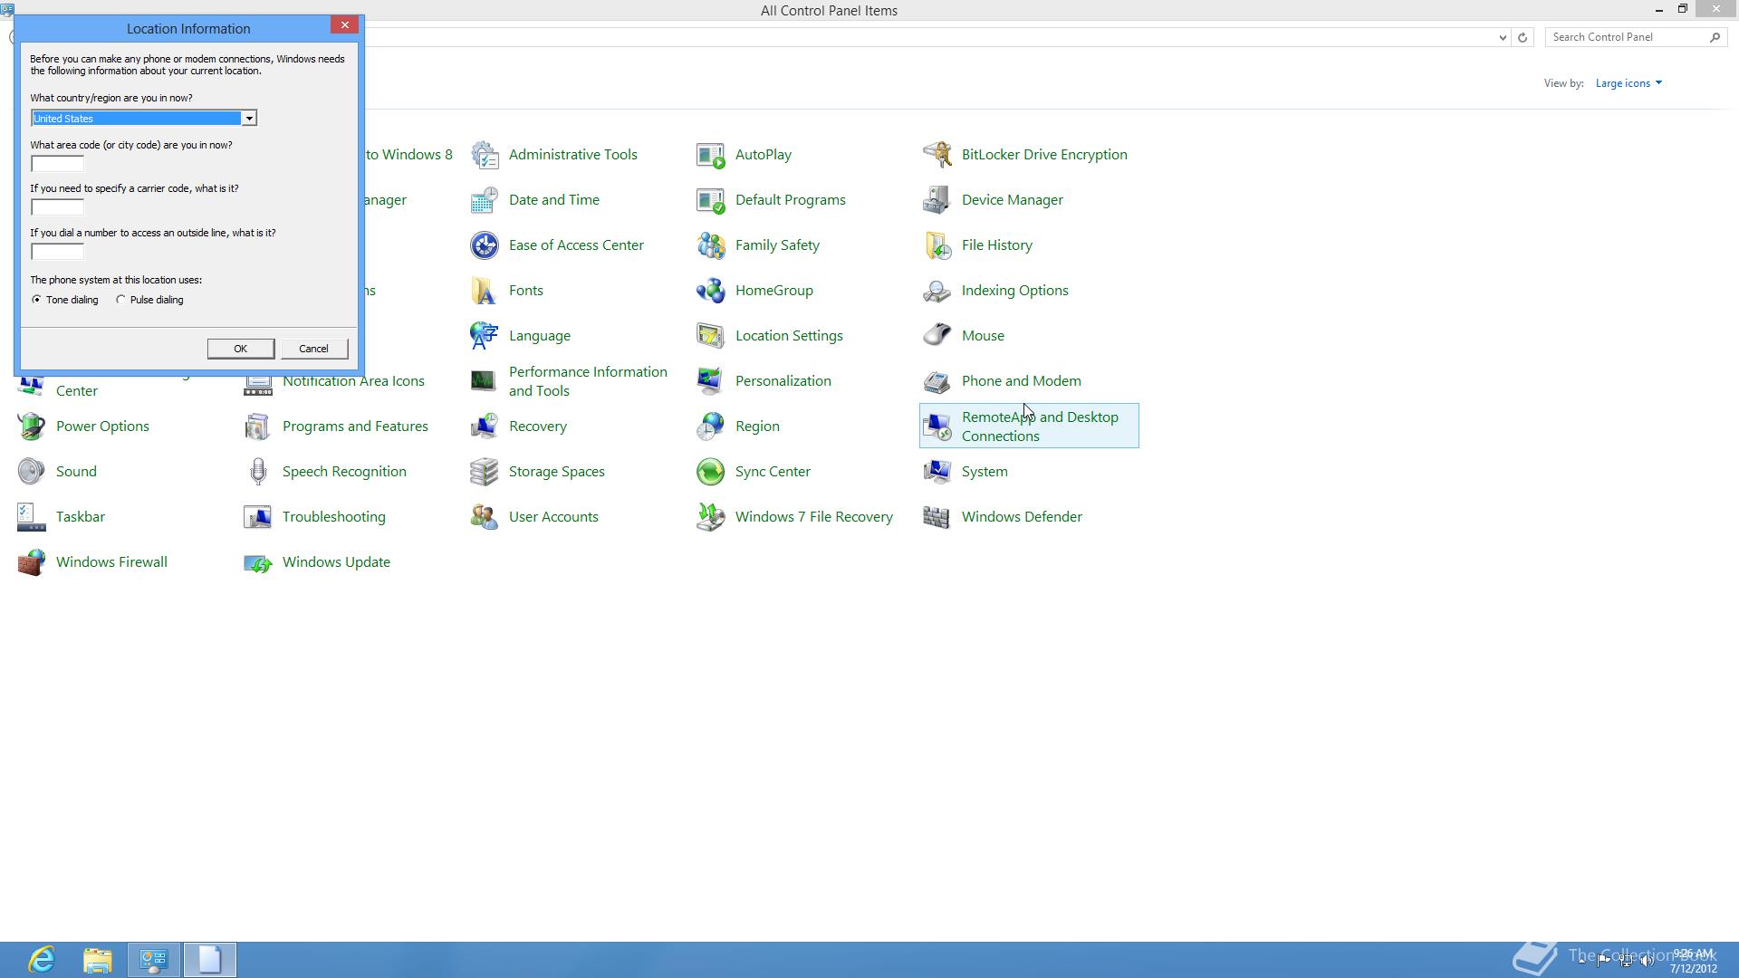The image size is (1739, 978).
Task: Open the File History icon
Action: pyautogui.click(x=937, y=245)
